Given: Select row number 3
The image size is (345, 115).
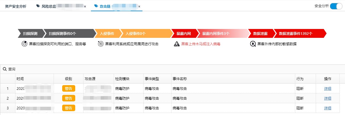Looking at the screenshot, I should click(7, 108).
